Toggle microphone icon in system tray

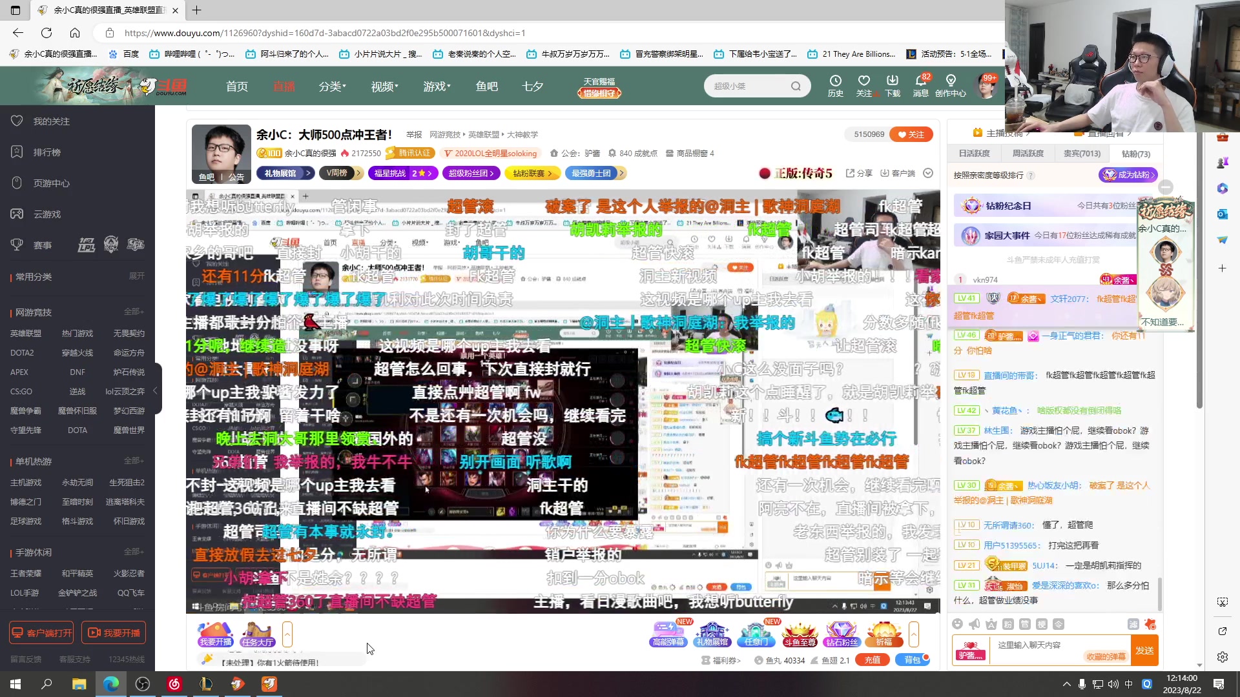(1082, 684)
